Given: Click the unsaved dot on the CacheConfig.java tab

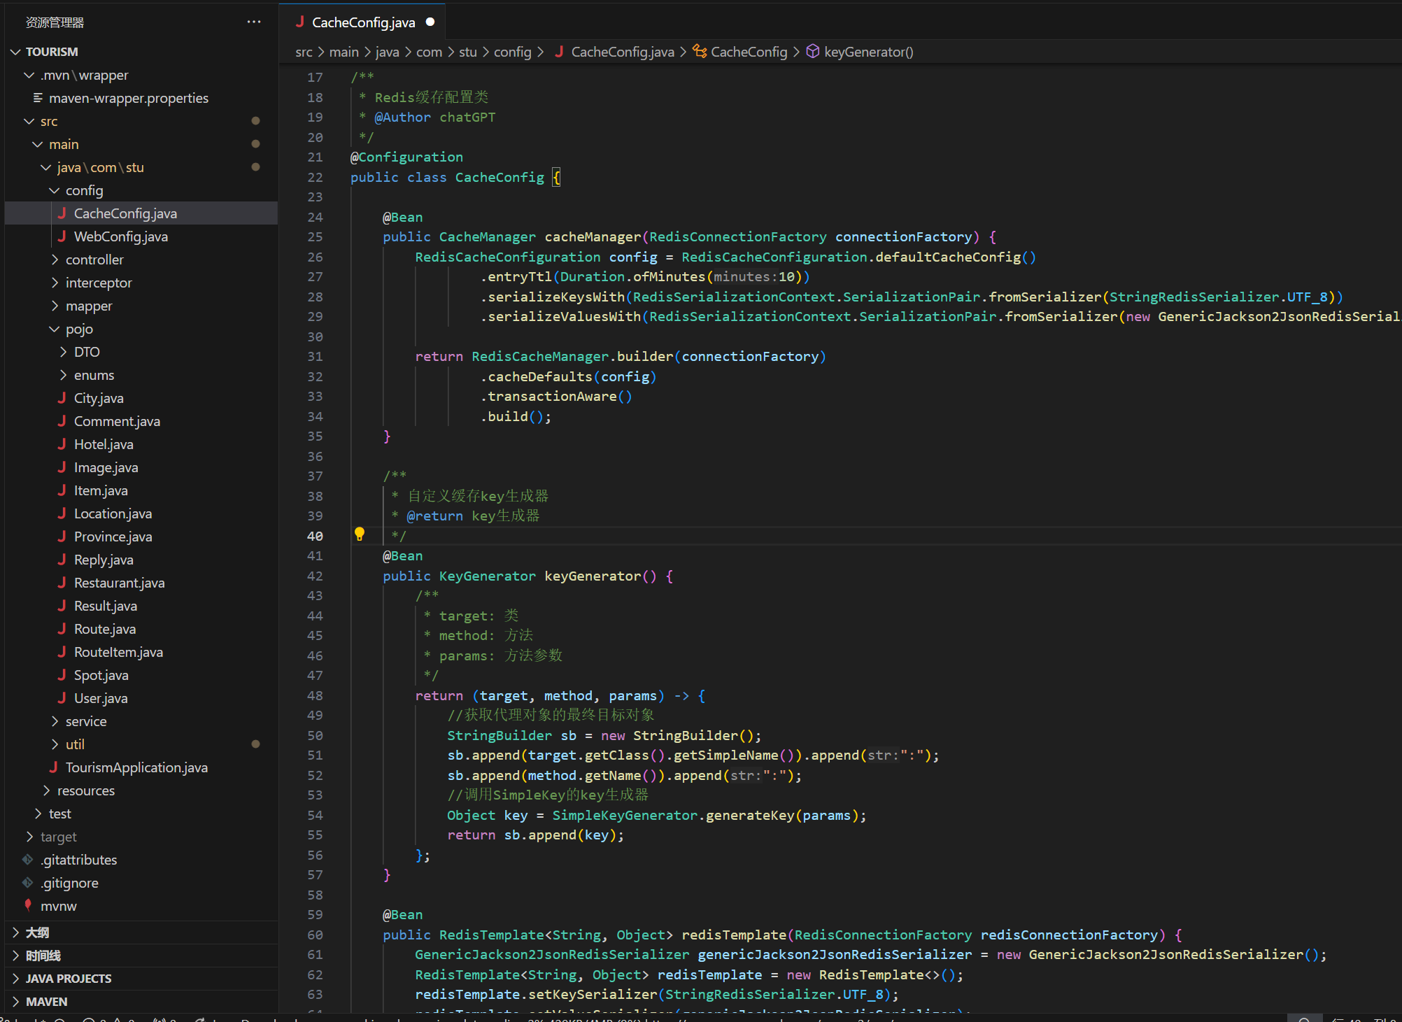Looking at the screenshot, I should (x=430, y=22).
